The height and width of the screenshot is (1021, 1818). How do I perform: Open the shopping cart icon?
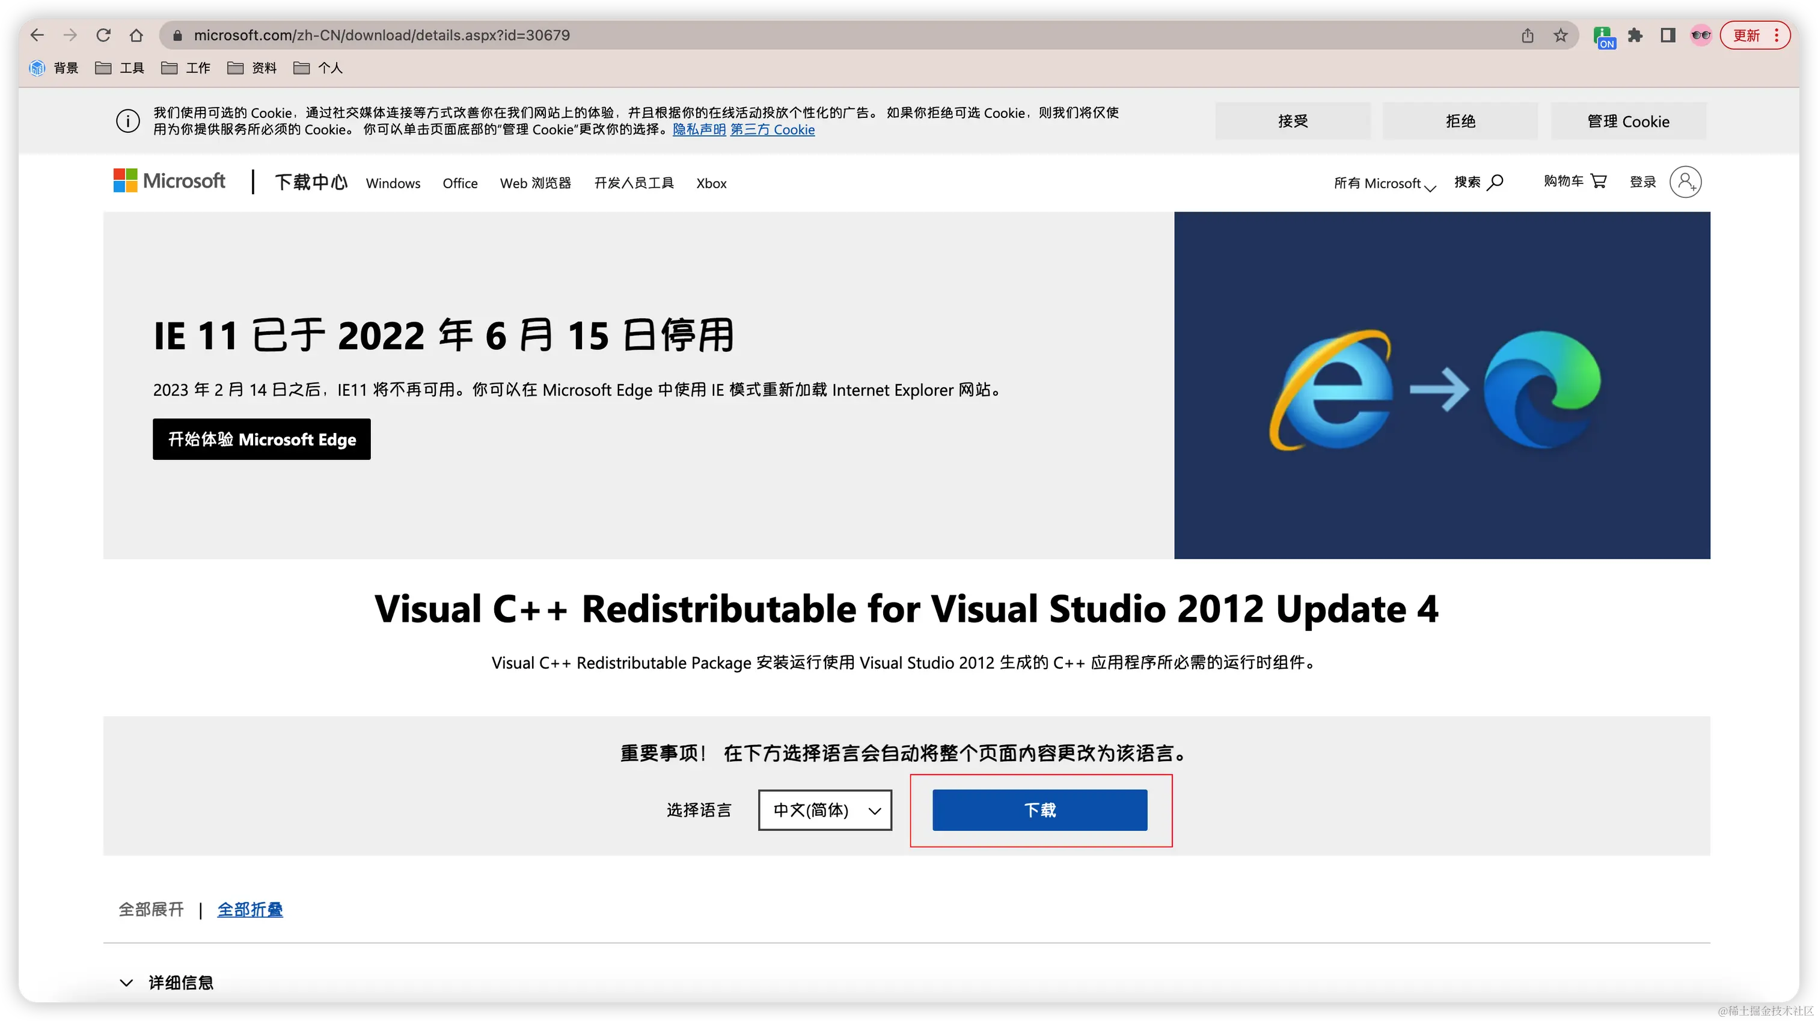coord(1599,182)
